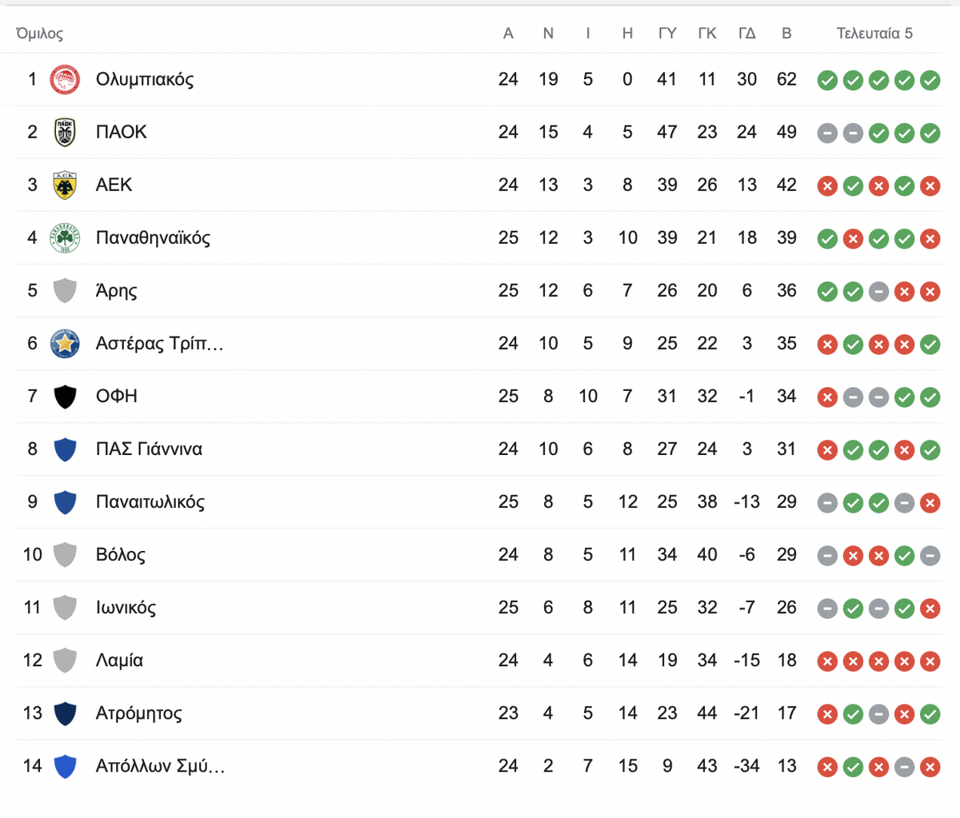Open the ΠΑΣ Γιάννινα team link
The height and width of the screenshot is (818, 960).
[149, 449]
